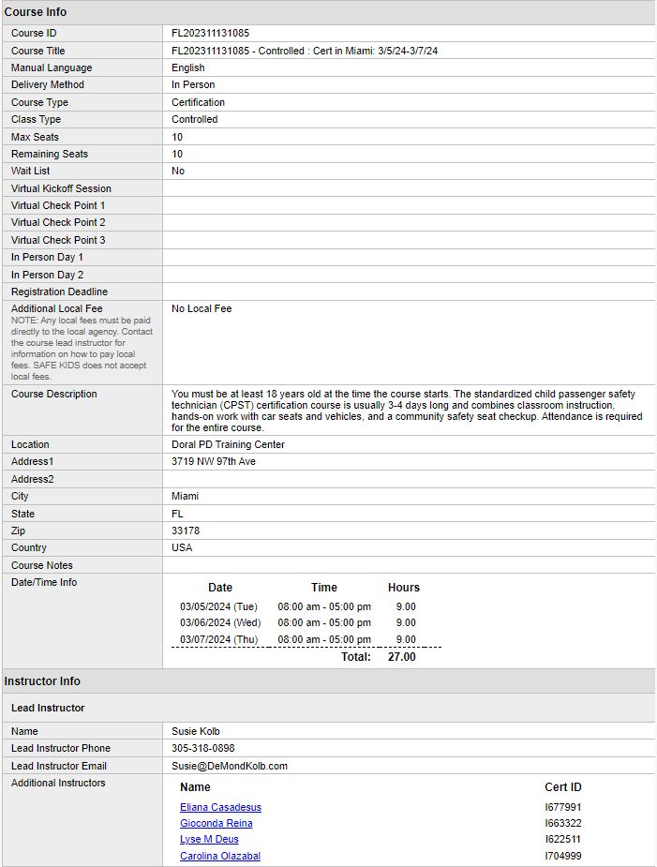Click the Registration Deadline label
This screenshot has height=867, width=657.
coord(59,291)
